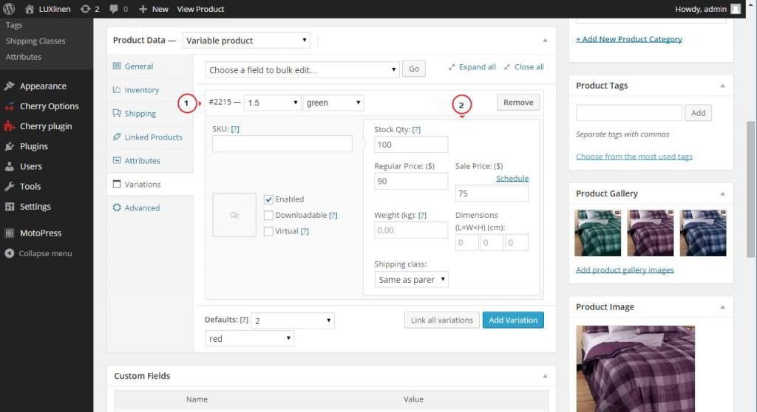Screen dimensions: 757x412
Task: Switch to the Inventory tab
Action: pos(141,90)
